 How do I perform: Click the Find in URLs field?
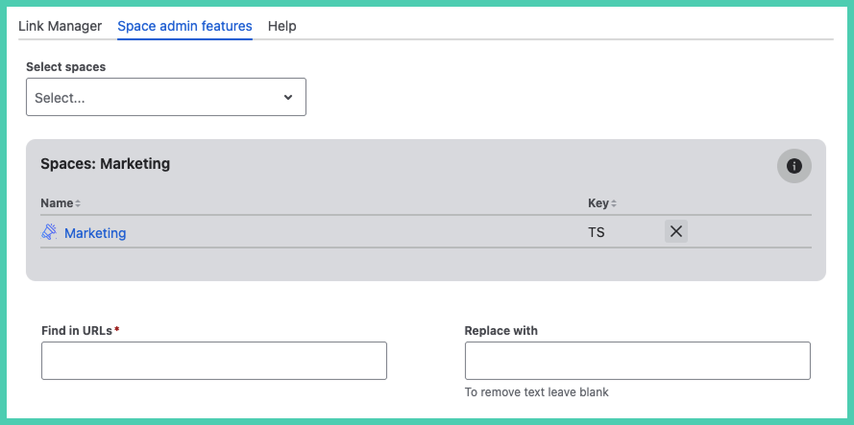click(214, 361)
